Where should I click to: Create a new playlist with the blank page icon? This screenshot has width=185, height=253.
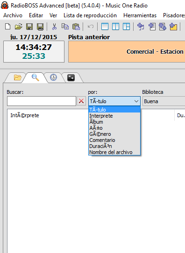8,27
